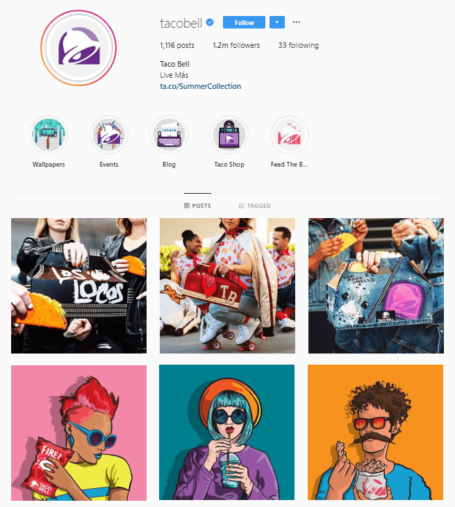
Task: Open the roller skates TB bag post
Action: click(227, 285)
